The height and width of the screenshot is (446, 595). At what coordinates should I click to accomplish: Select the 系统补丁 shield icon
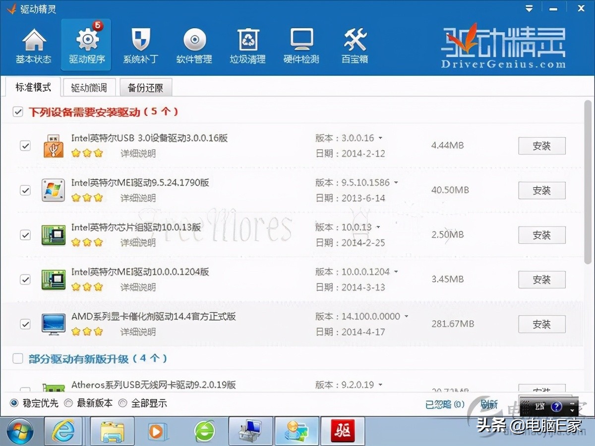pyautogui.click(x=140, y=45)
